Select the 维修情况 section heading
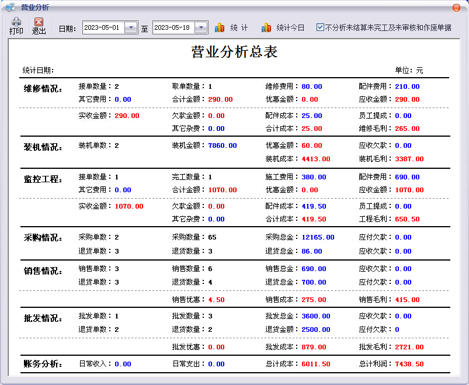This screenshot has height=385, width=469. (x=43, y=89)
